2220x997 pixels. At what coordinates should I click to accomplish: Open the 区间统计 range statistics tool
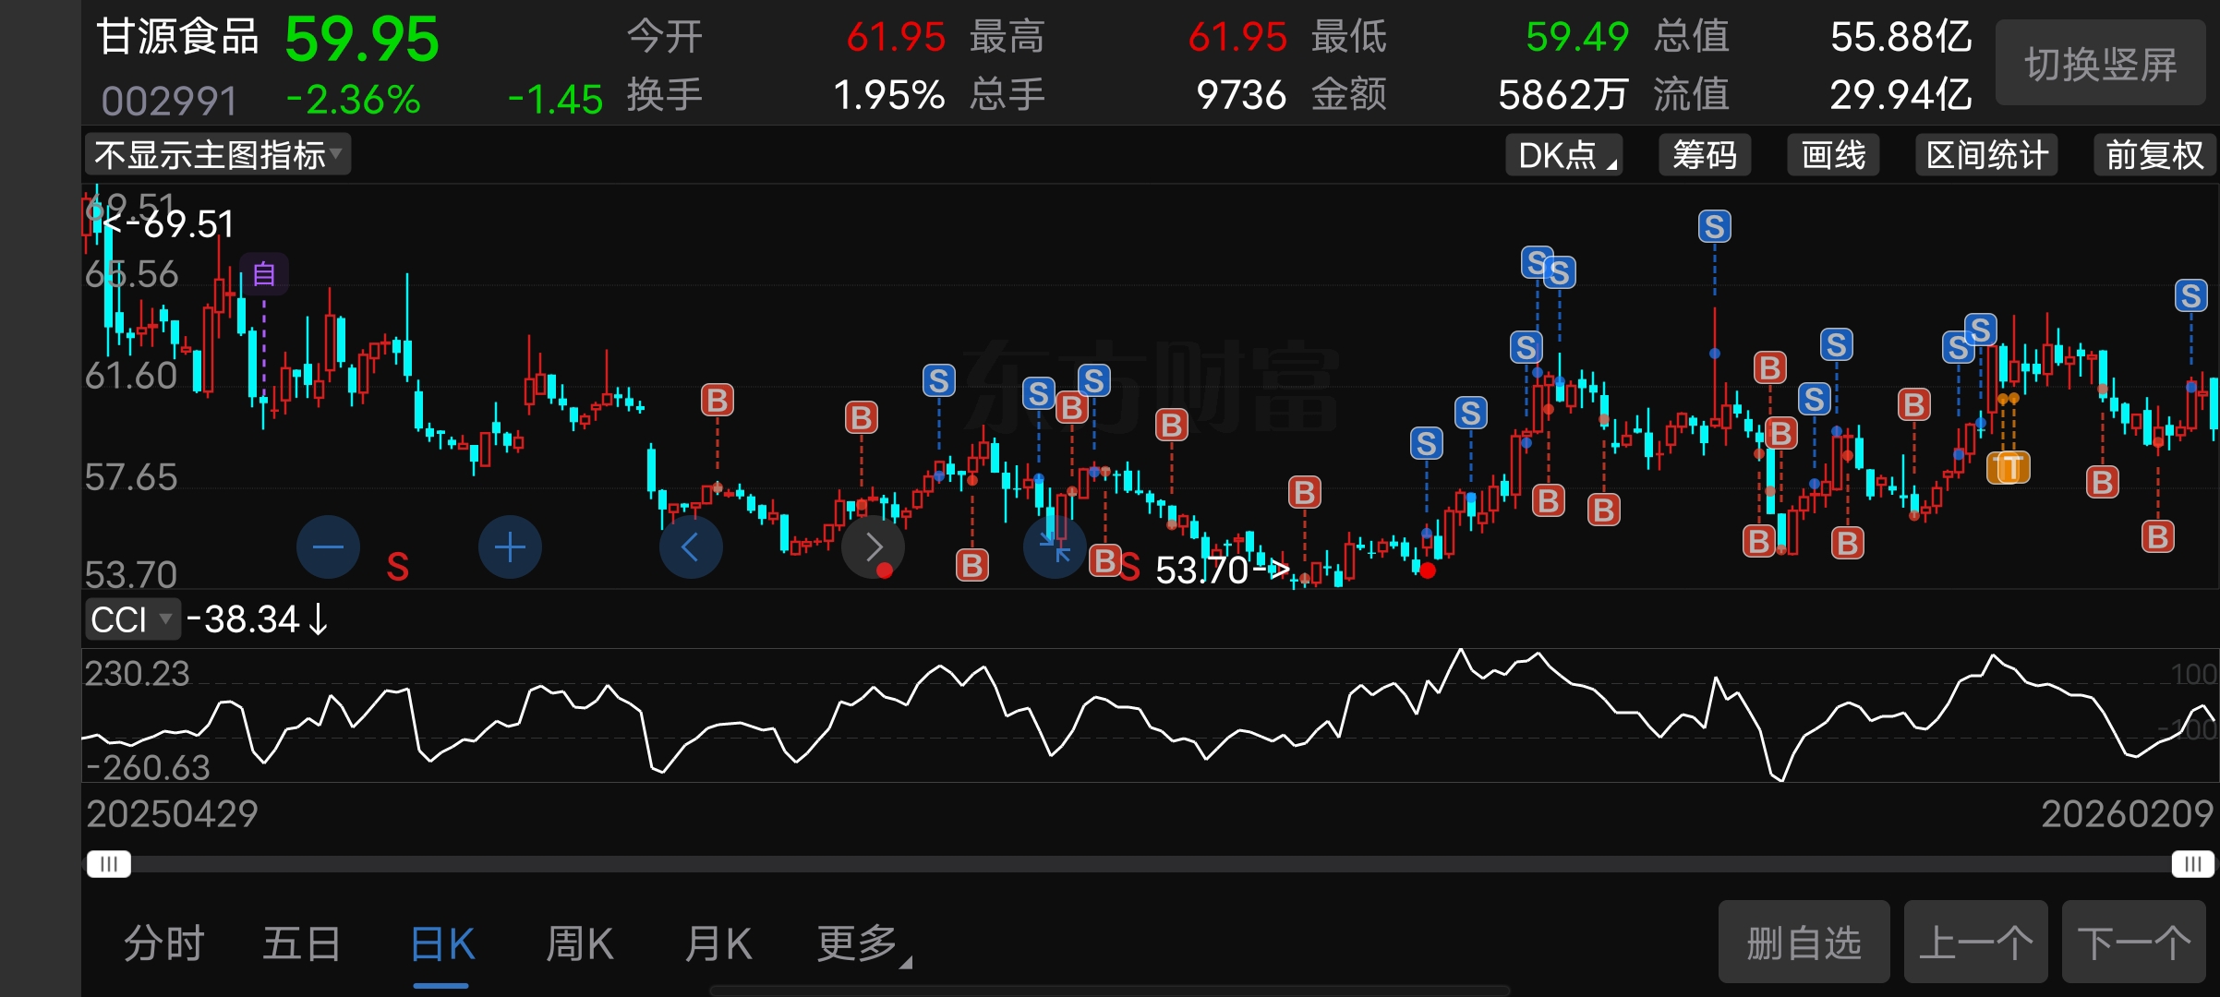pos(1986,155)
